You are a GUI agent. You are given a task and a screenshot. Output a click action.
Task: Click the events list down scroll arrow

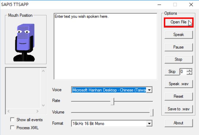pos(43,105)
